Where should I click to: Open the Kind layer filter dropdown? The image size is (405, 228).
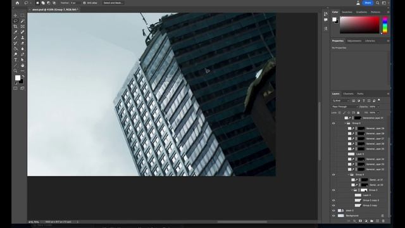(340, 101)
